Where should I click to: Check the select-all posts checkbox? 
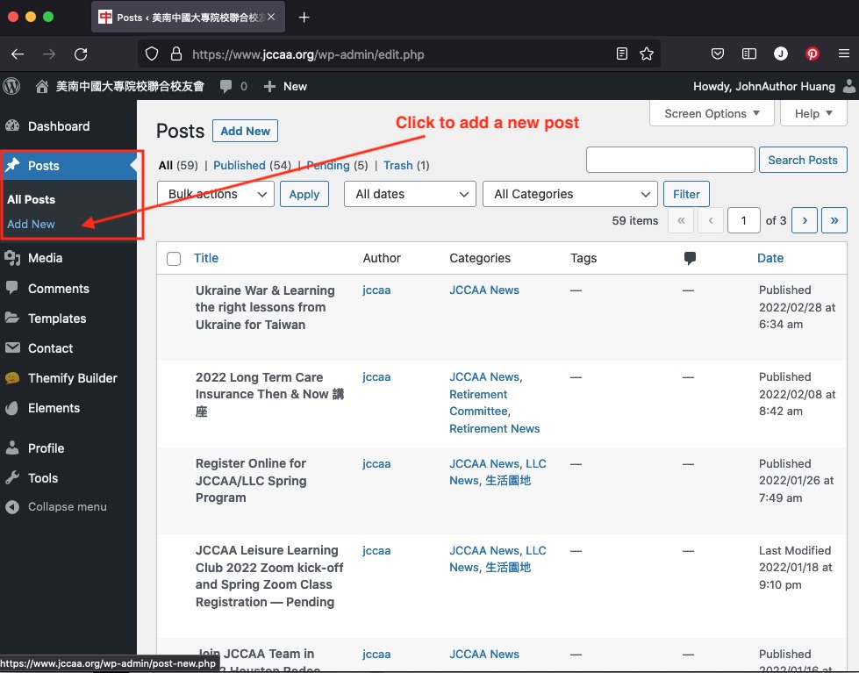click(174, 259)
